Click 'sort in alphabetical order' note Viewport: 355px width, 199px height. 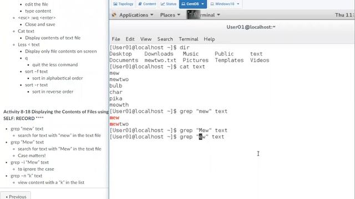pyautogui.click(x=58, y=78)
